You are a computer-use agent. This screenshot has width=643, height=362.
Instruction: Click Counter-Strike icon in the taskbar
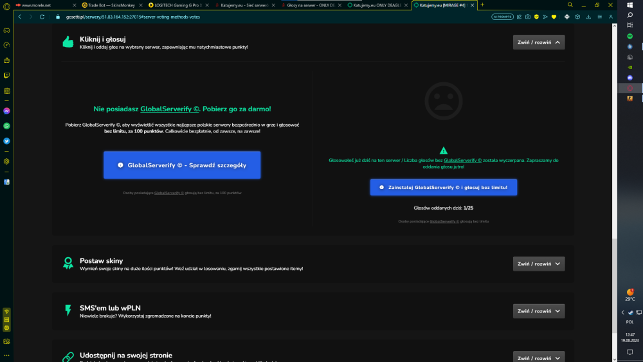coord(630,98)
